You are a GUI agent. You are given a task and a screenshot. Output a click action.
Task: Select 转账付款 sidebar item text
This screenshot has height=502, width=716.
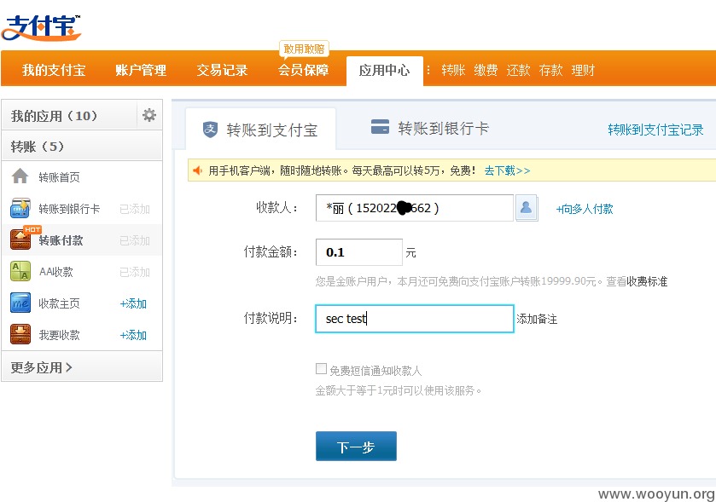(61, 240)
